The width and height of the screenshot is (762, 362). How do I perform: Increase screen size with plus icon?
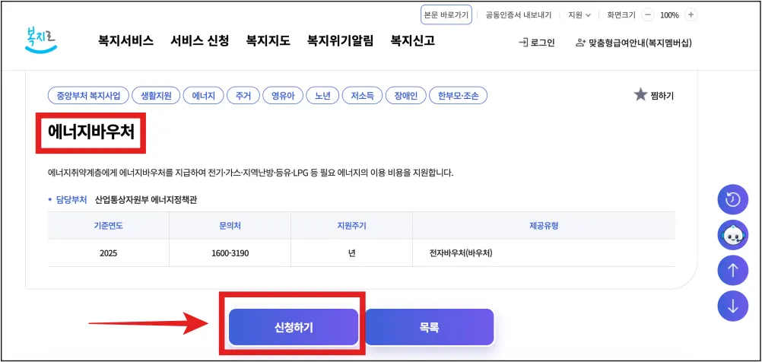tap(691, 15)
